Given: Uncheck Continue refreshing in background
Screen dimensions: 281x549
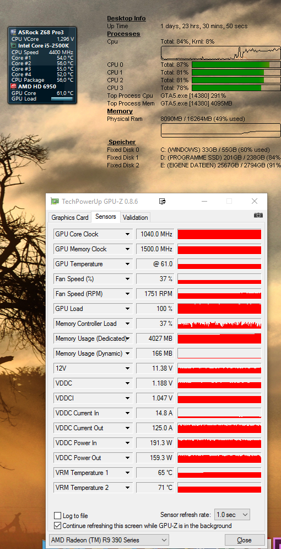Looking at the screenshot, I should click(58, 526).
